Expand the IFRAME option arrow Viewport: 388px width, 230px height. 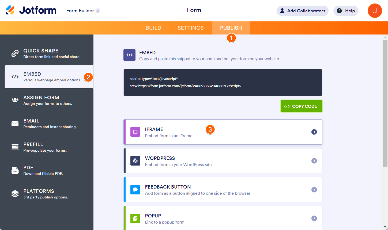[314, 132]
